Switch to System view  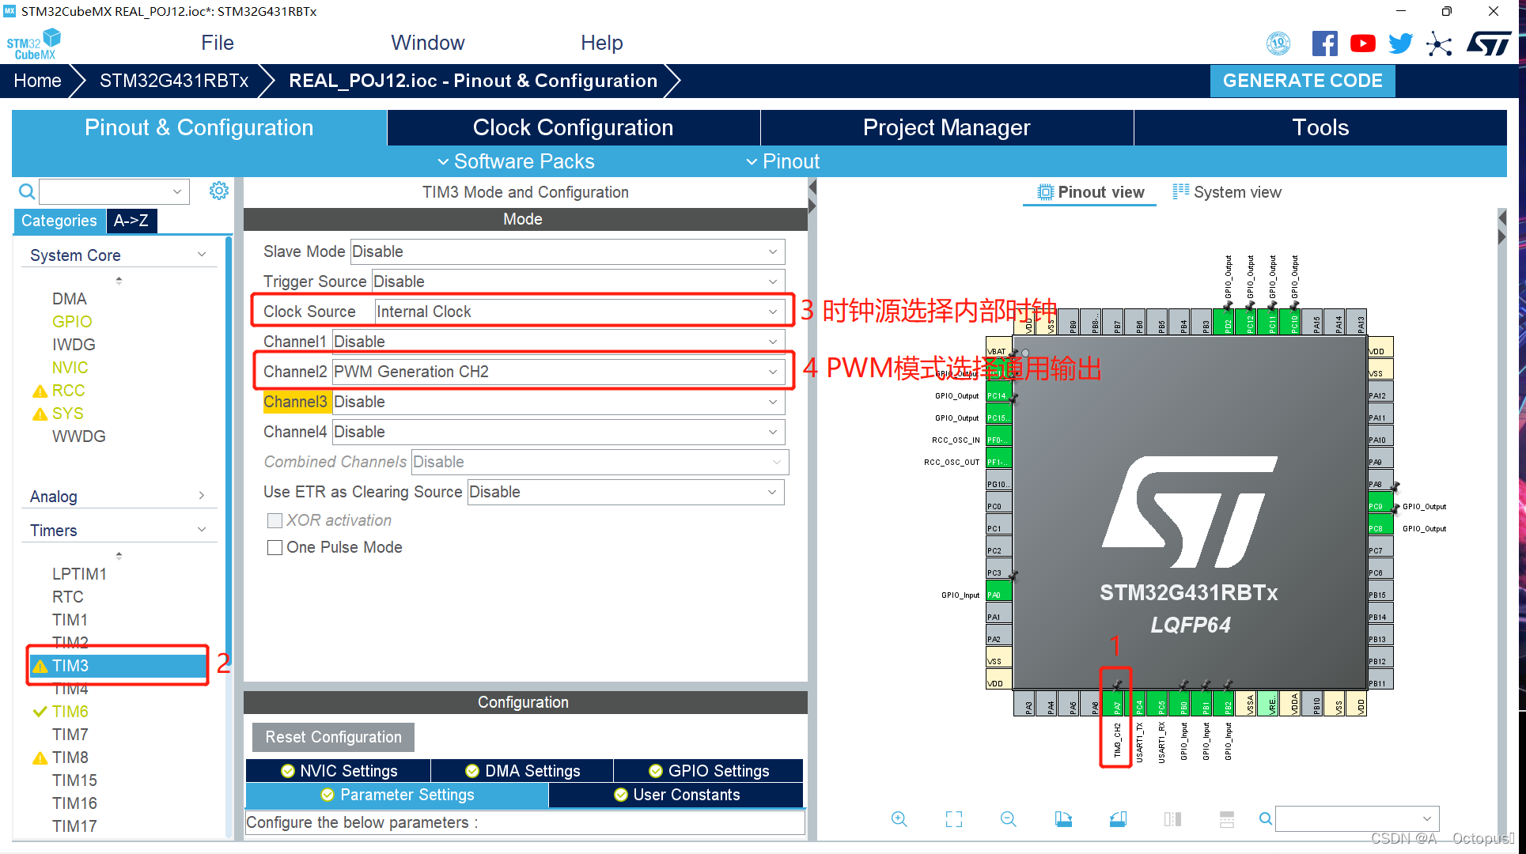pos(1227,192)
